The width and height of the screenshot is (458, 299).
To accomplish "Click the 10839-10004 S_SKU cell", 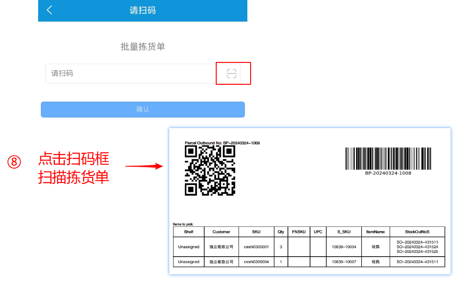I will pyautogui.click(x=344, y=247).
